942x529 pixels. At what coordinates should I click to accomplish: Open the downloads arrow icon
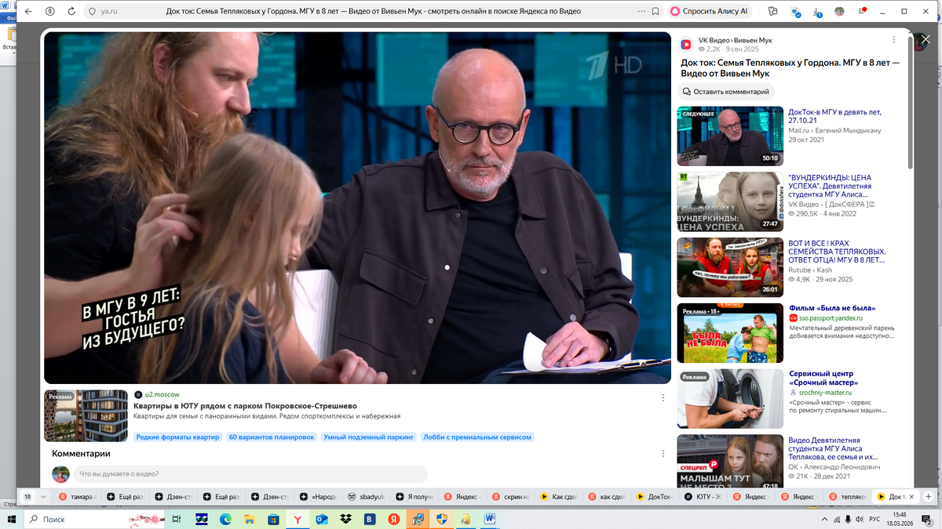(818, 12)
